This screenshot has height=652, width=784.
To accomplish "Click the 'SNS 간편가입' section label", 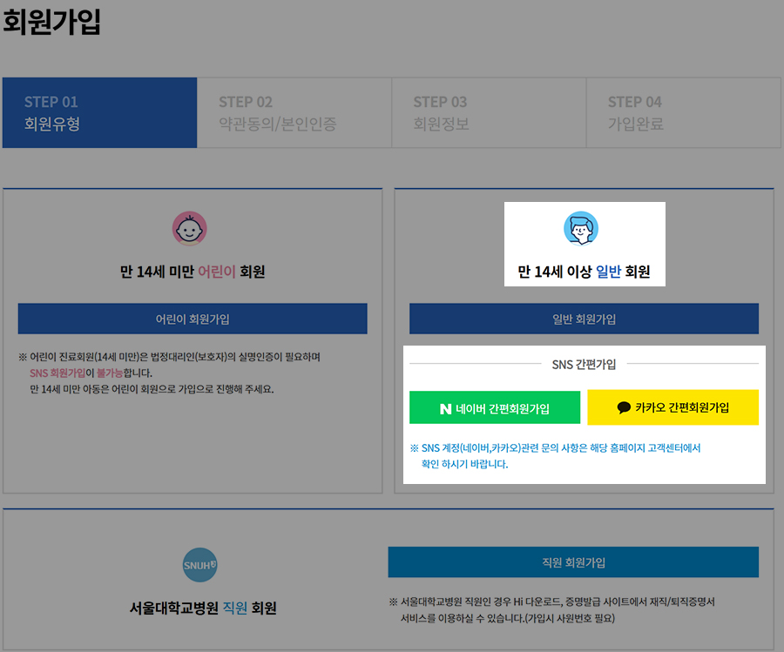I will click(x=584, y=364).
